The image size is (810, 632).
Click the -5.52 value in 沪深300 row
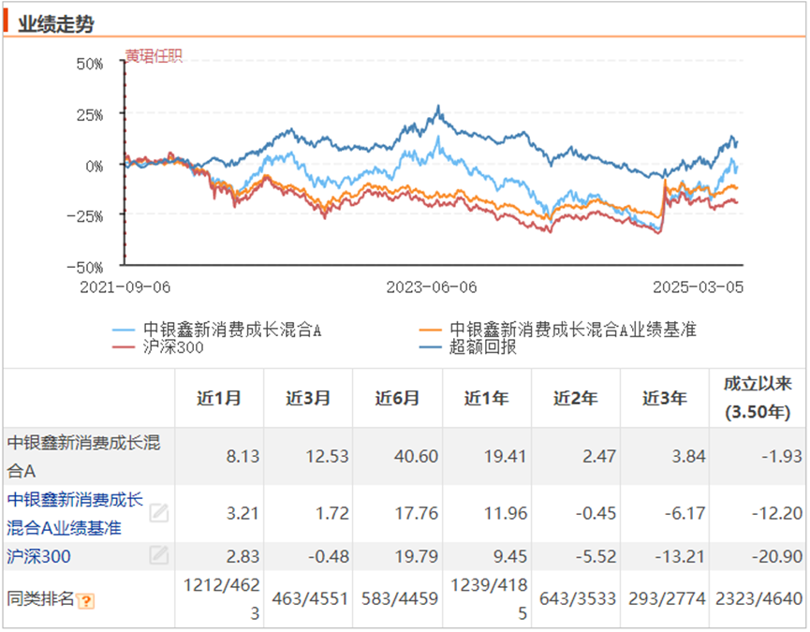[x=596, y=556]
